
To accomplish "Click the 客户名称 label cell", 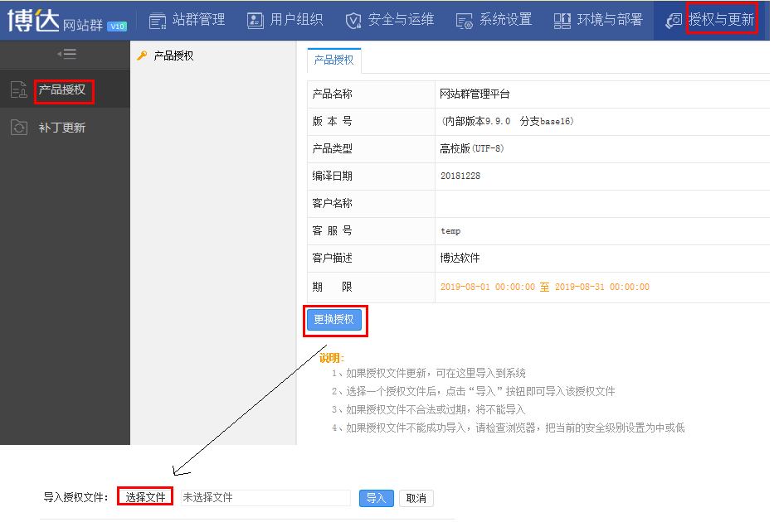I will (x=371, y=204).
